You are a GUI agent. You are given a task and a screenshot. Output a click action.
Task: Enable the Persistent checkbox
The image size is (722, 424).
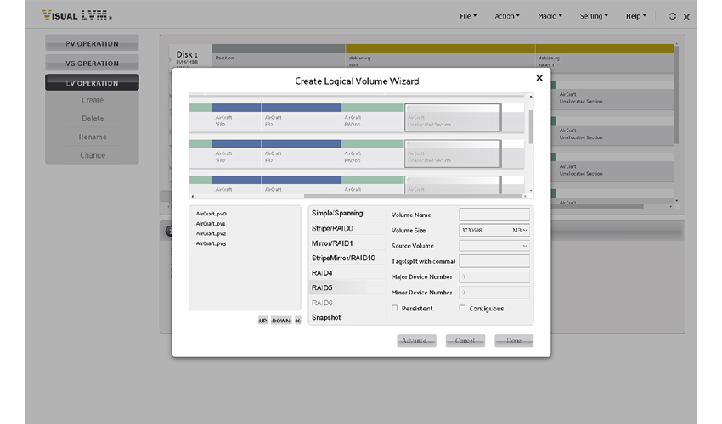(395, 308)
